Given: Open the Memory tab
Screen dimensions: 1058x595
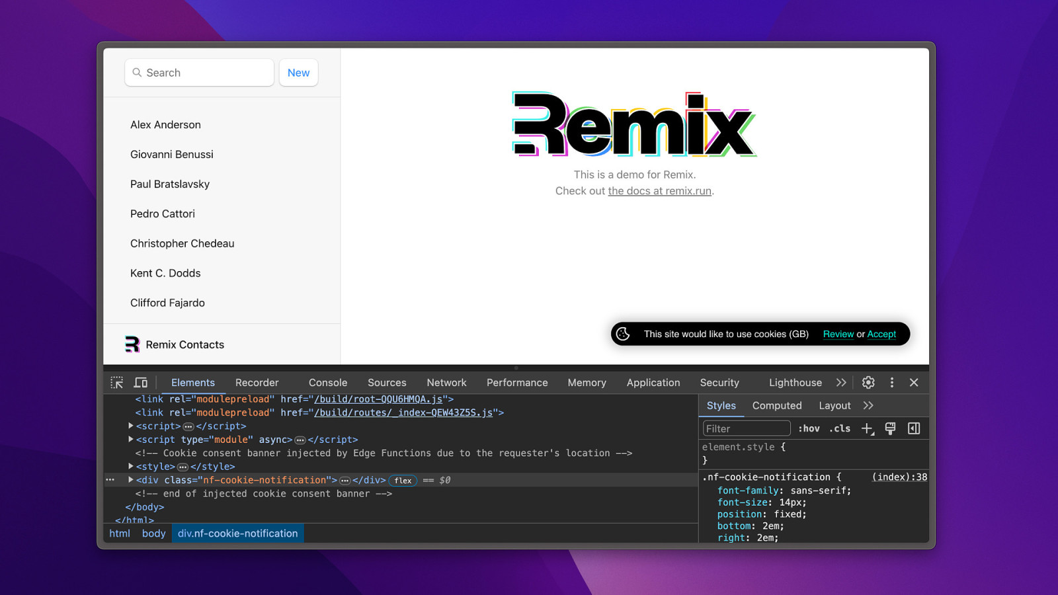Looking at the screenshot, I should [587, 382].
